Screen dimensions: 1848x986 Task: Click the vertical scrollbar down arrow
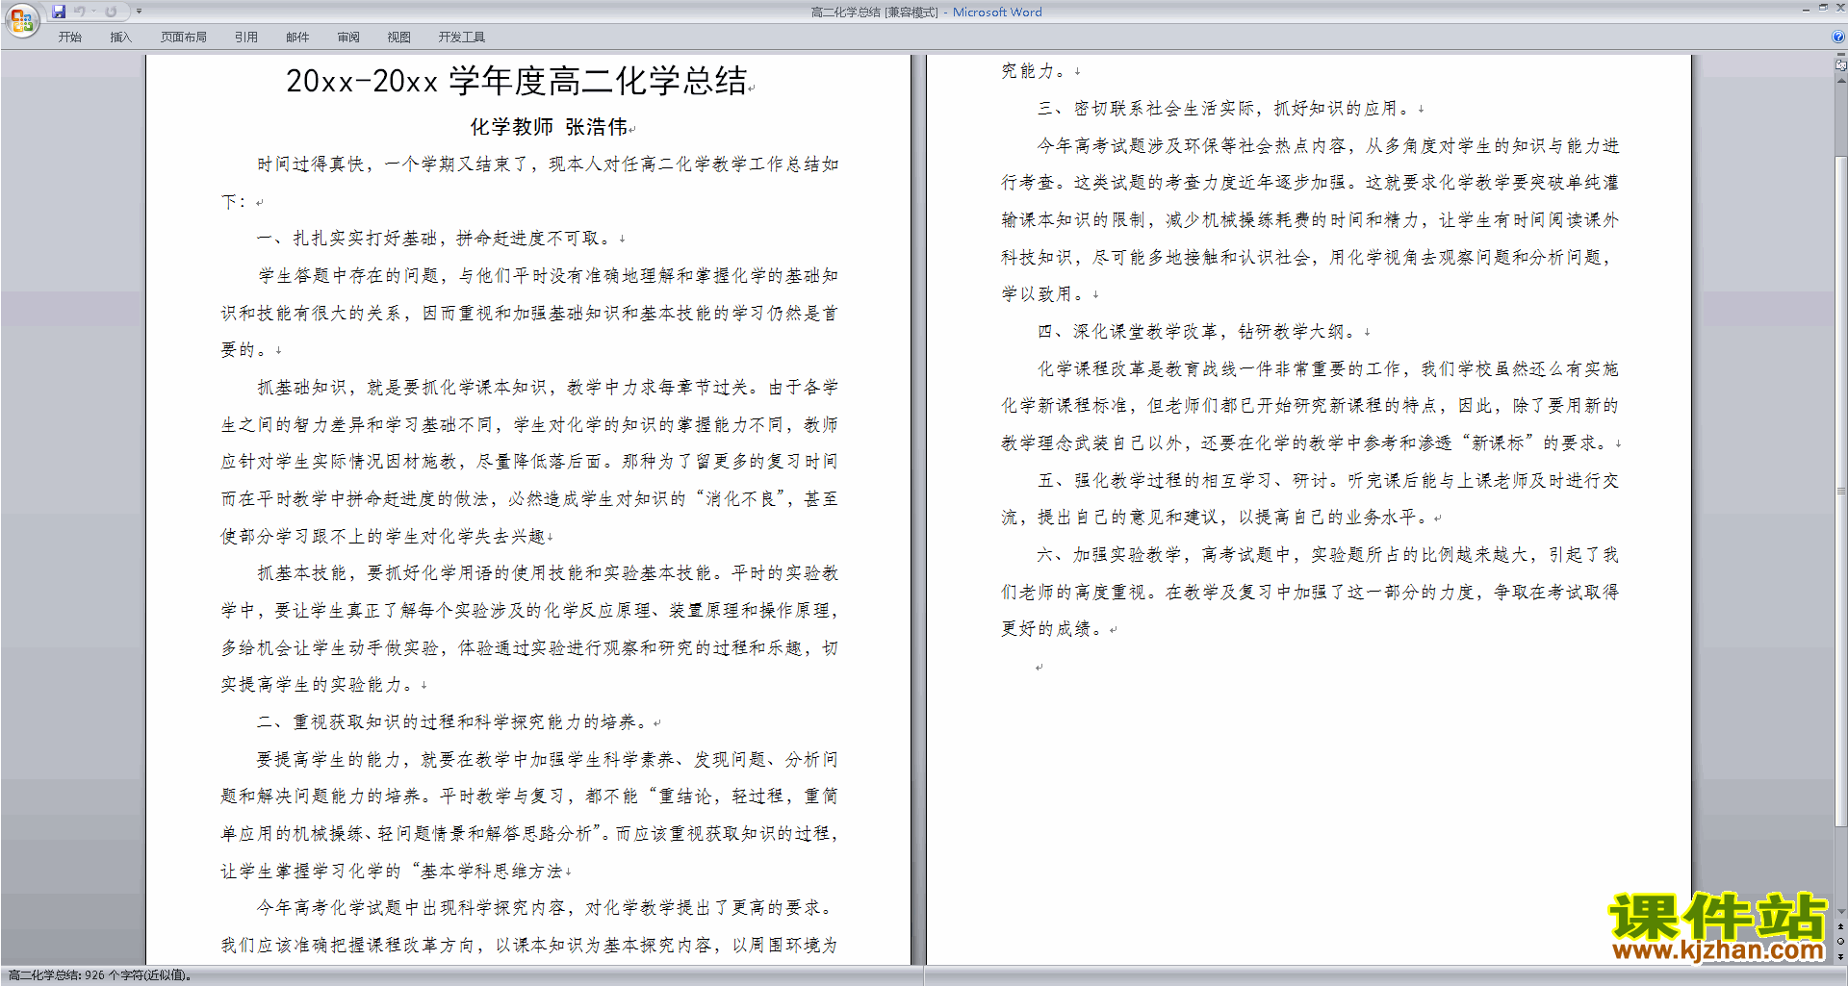[1841, 912]
